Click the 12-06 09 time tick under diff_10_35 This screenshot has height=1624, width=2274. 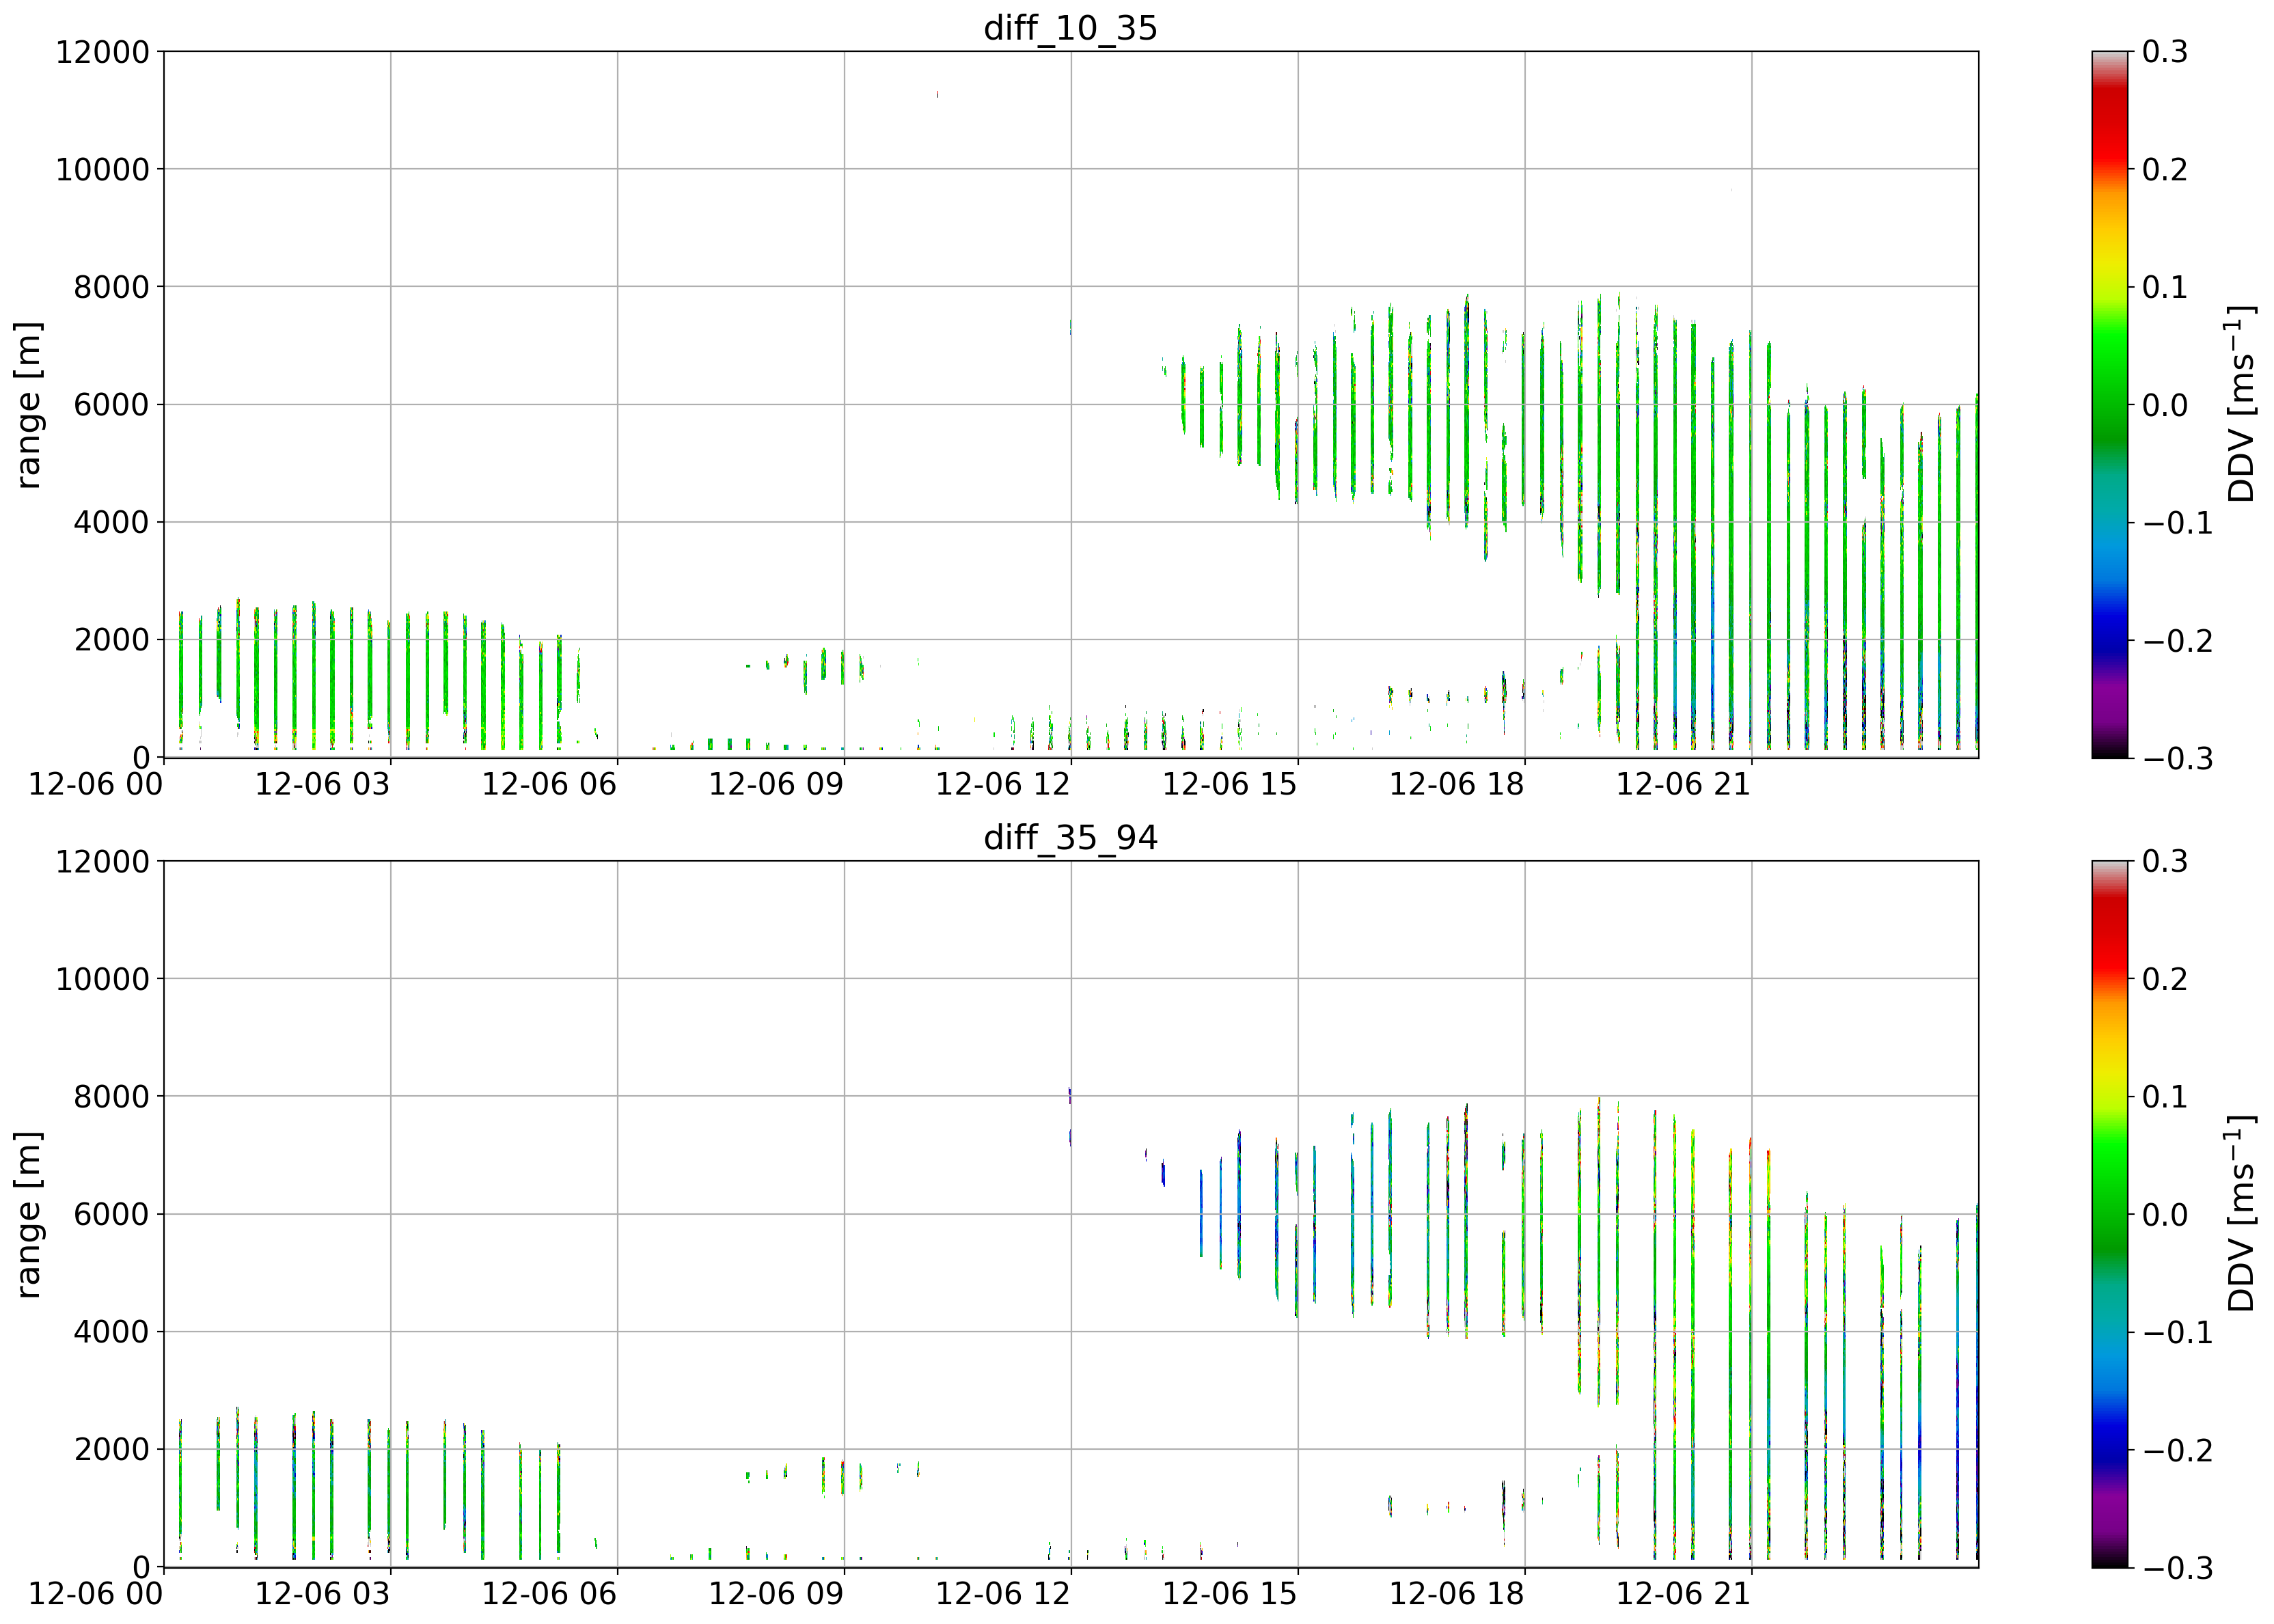point(776,784)
